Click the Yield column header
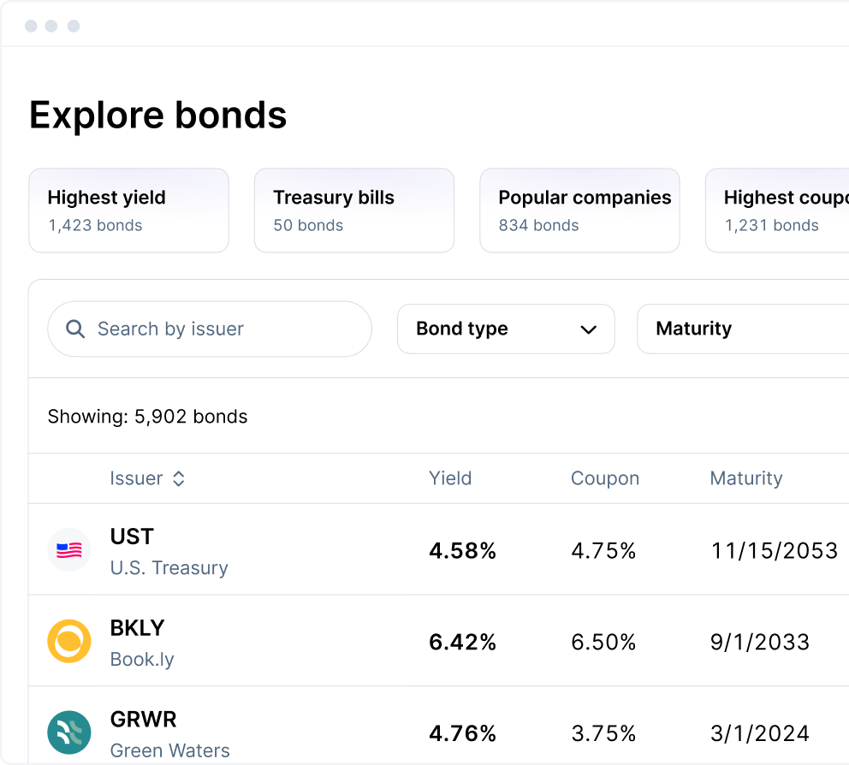Viewport: 849px width, 765px height. point(450,478)
